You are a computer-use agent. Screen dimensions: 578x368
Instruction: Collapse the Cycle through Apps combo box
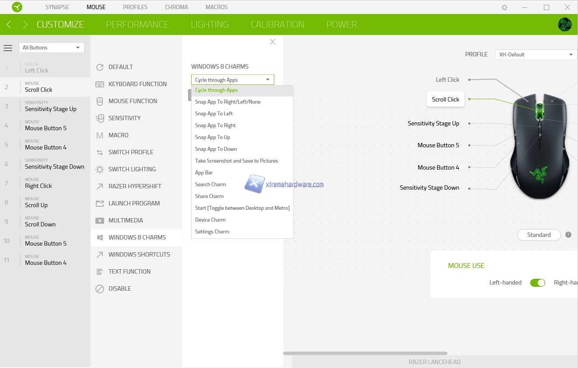click(232, 80)
